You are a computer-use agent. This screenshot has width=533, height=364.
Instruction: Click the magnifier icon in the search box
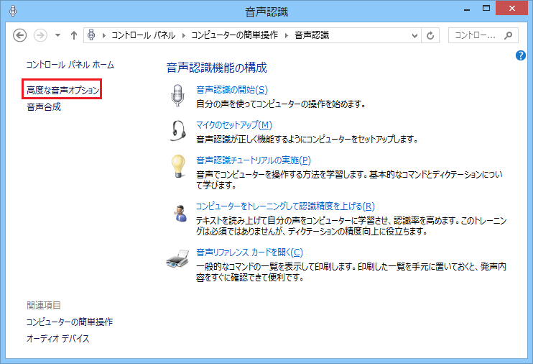508,35
